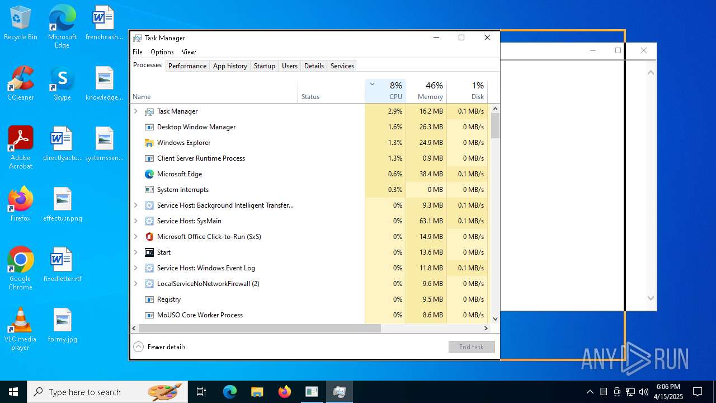716x403 pixels.
Task: Expand the Start process row
Action: [135, 252]
